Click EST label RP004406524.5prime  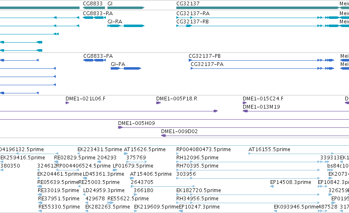84,166
